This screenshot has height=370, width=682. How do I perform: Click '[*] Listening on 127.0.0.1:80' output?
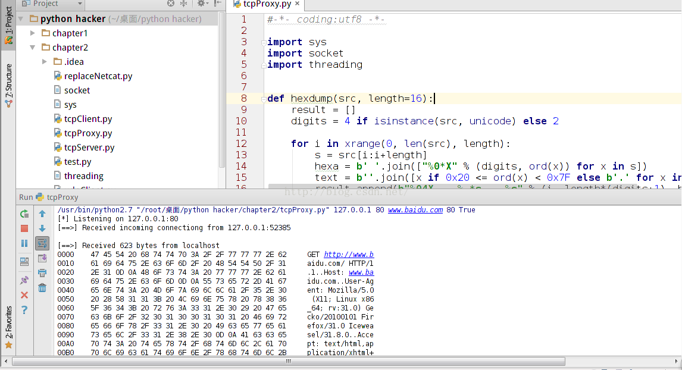[117, 219]
